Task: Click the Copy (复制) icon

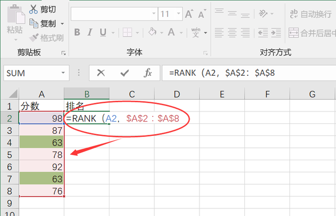Action: pyautogui.click(x=34, y=23)
